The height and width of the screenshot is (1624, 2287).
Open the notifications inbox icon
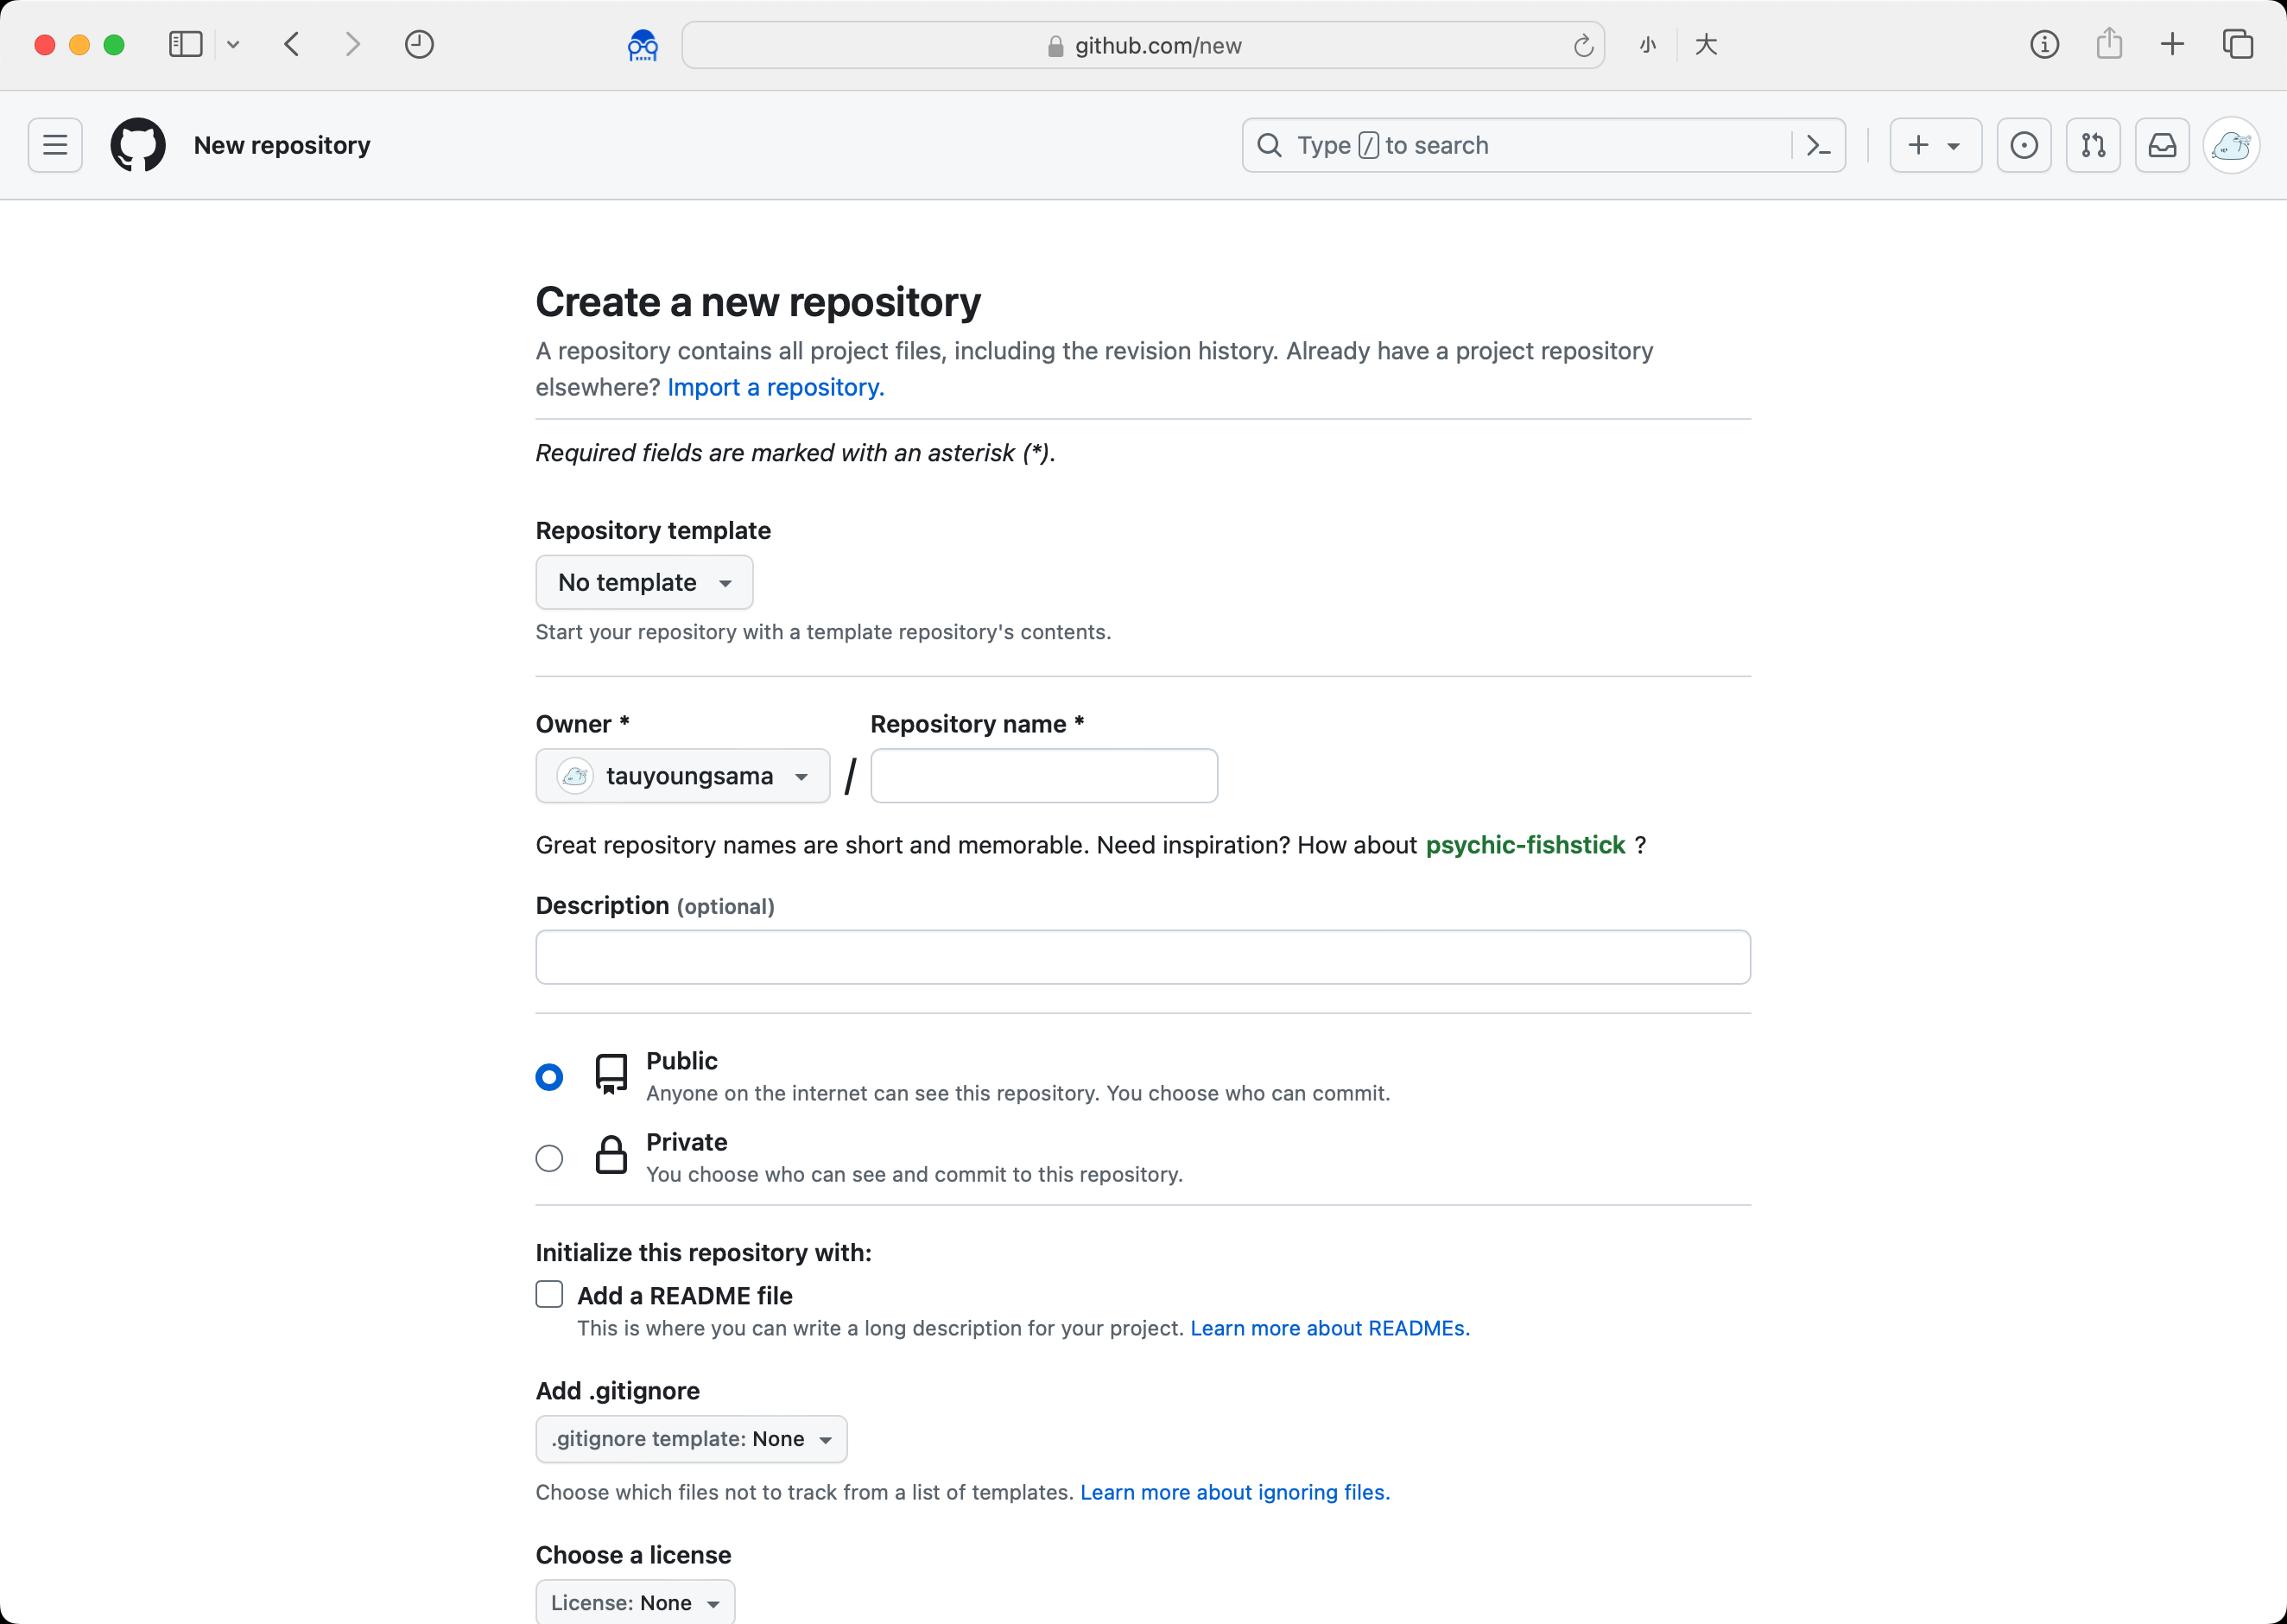pos(2162,145)
